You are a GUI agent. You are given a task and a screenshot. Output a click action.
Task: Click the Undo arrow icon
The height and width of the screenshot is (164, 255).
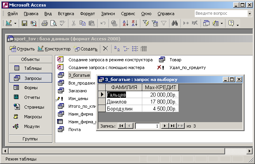coord(103,23)
